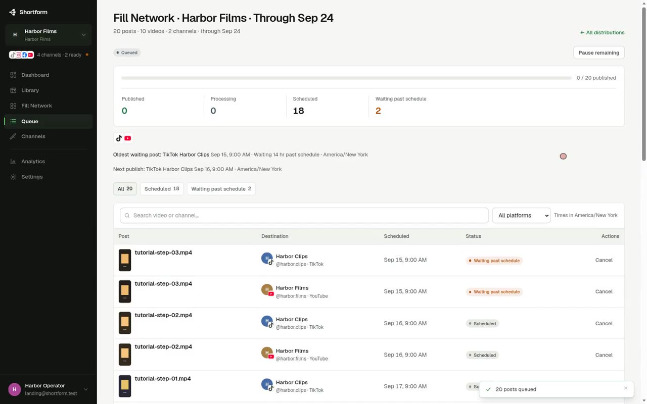Cancel tutorial-step-03 post to Harbor Clips TikTok

pos(604,260)
